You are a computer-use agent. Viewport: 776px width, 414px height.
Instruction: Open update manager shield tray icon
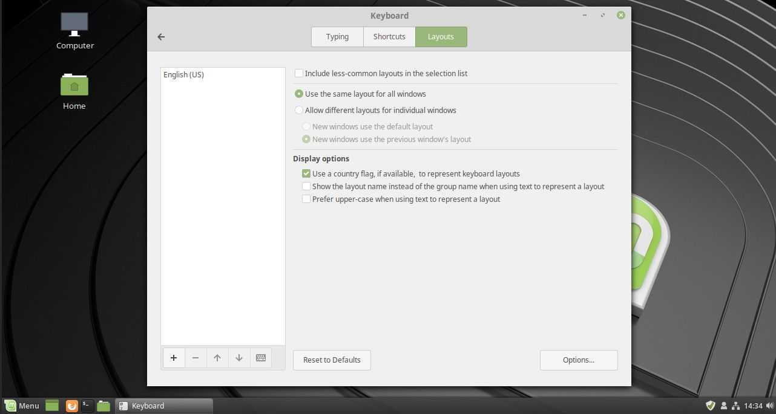click(x=711, y=406)
